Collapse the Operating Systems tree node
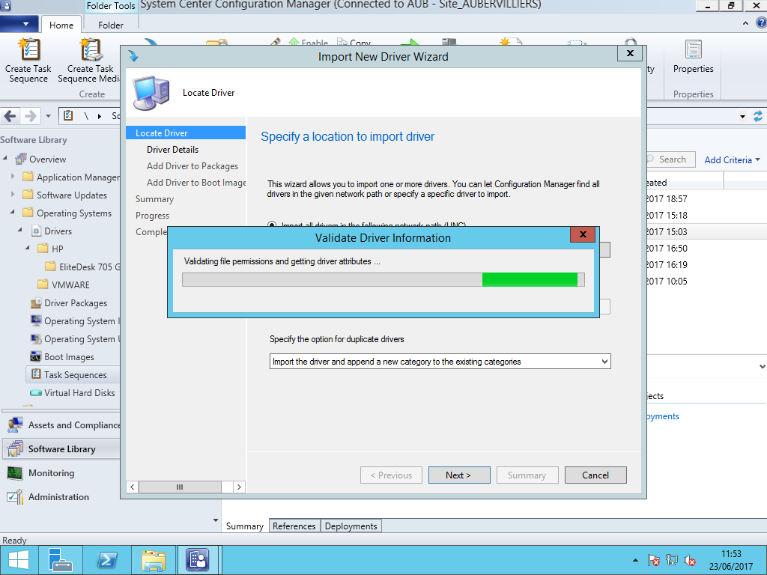Screen dimensions: 767x575 point(13,213)
